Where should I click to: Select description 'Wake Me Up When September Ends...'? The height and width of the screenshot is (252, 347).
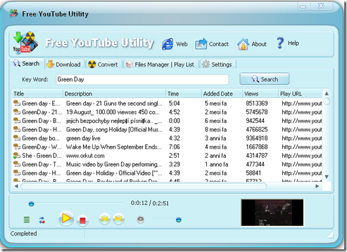114,147
